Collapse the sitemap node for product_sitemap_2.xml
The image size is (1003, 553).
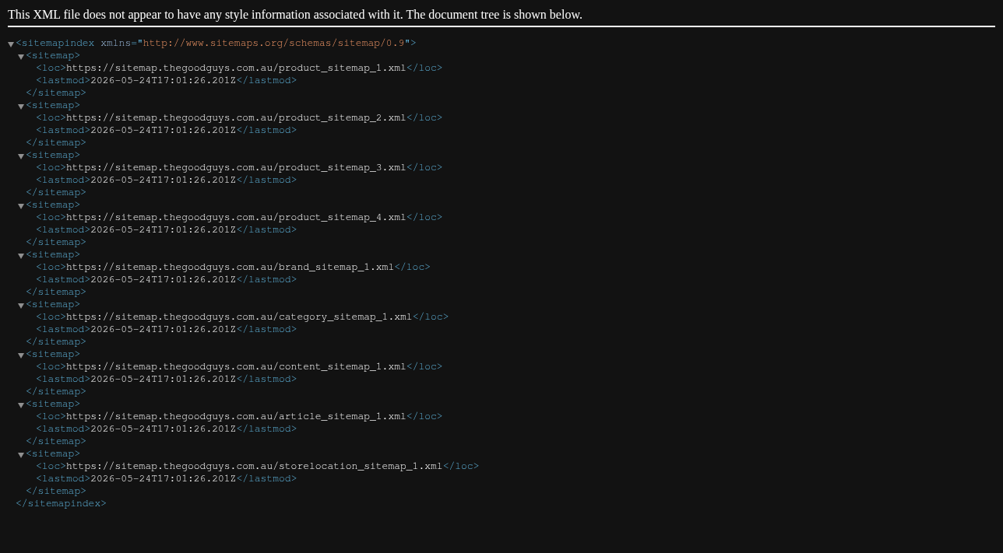tap(21, 107)
